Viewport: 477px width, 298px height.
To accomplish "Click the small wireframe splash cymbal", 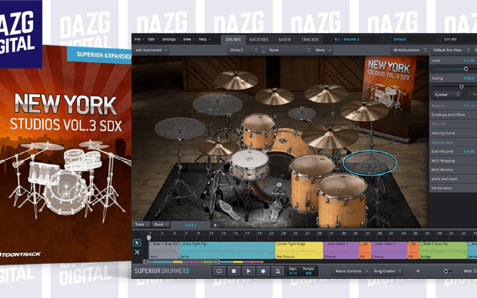I will pos(302,113).
